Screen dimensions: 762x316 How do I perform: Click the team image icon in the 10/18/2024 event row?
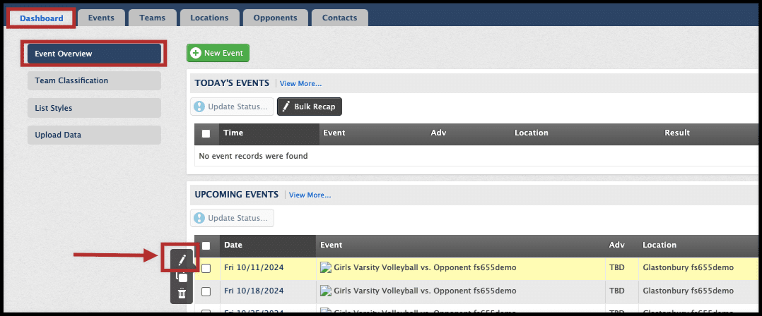click(326, 291)
